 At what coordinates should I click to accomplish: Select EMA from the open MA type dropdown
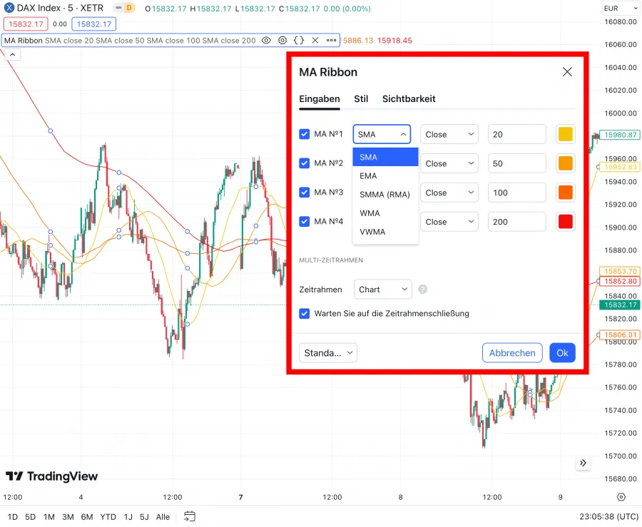click(x=369, y=175)
